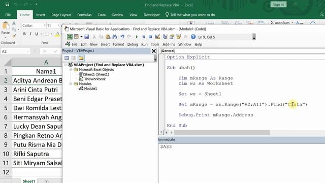Viewport: 325px width, 183px height.
Task: Click inside the Immediate window
Action: [242, 163]
